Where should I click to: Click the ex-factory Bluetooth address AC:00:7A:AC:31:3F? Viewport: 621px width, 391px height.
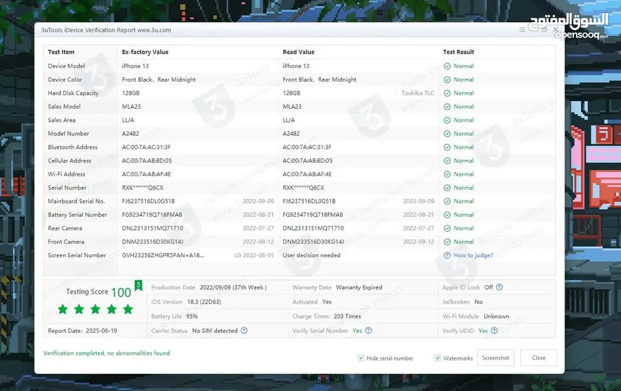pos(146,147)
